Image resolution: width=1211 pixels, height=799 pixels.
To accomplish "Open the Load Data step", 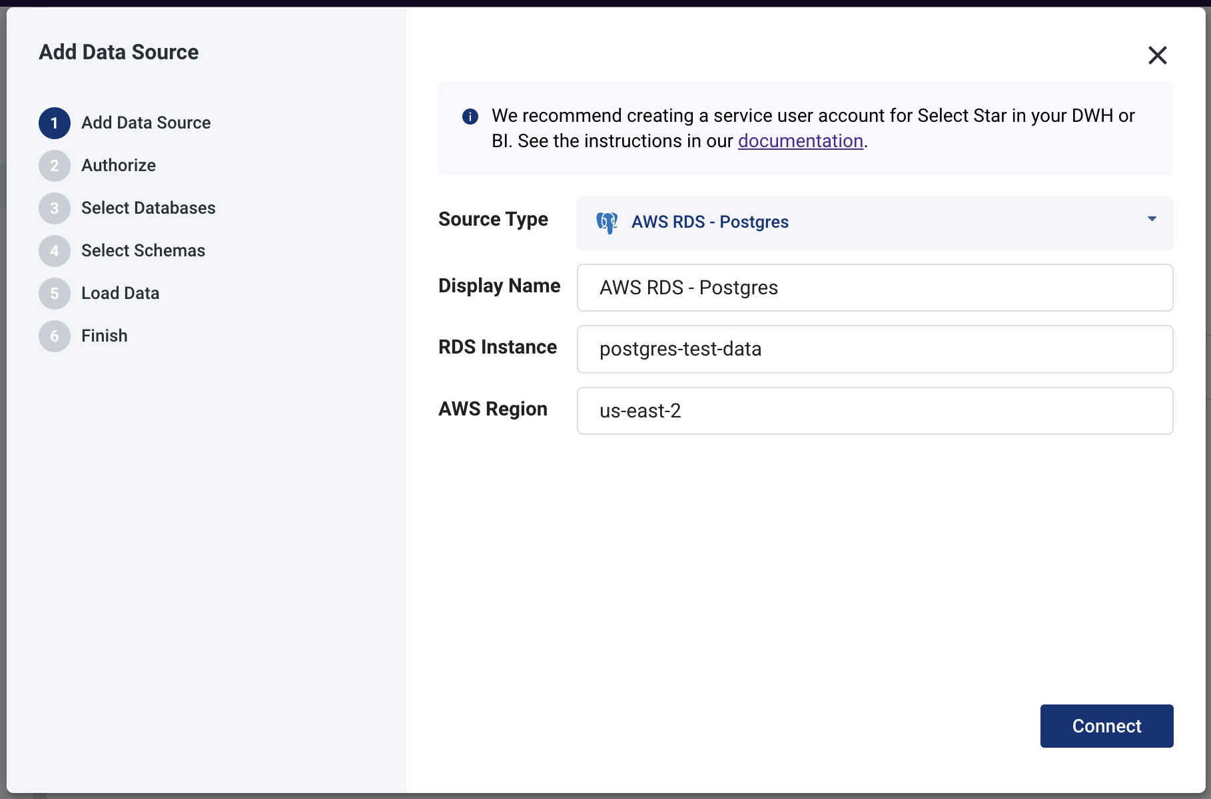I will (120, 294).
